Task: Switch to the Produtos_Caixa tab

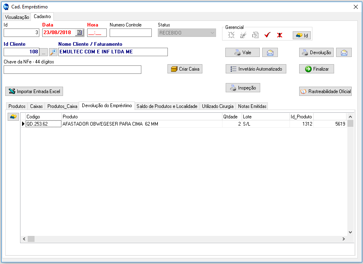Action: [x=62, y=106]
